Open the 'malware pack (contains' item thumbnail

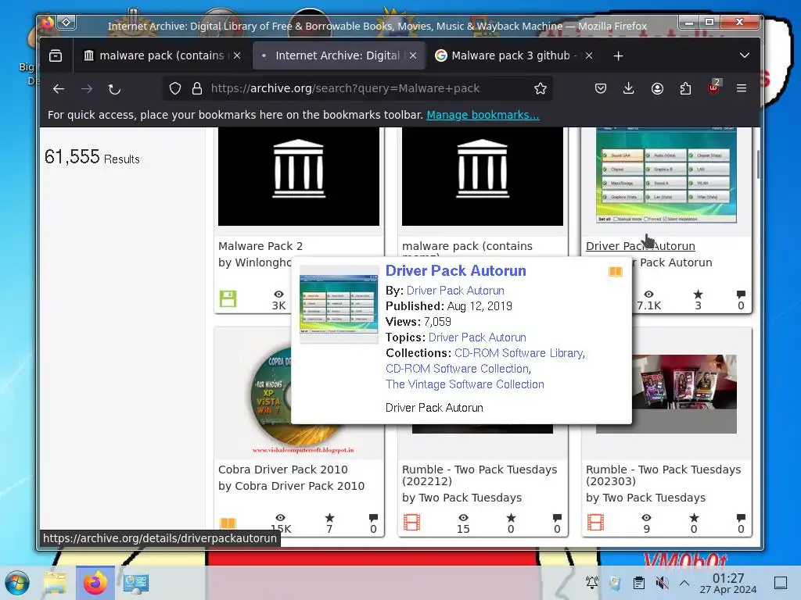(x=483, y=176)
